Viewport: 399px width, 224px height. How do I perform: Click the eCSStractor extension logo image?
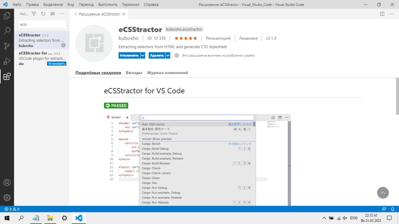(x=94, y=43)
